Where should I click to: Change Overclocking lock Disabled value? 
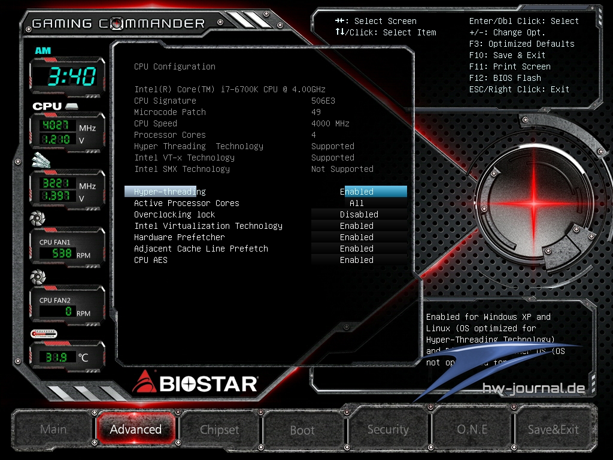359,214
